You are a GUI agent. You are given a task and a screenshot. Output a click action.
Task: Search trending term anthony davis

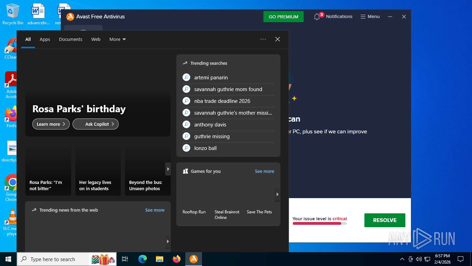point(228,125)
